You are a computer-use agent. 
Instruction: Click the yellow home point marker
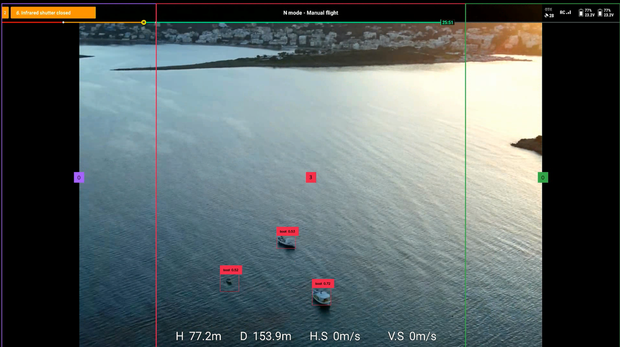pos(143,22)
